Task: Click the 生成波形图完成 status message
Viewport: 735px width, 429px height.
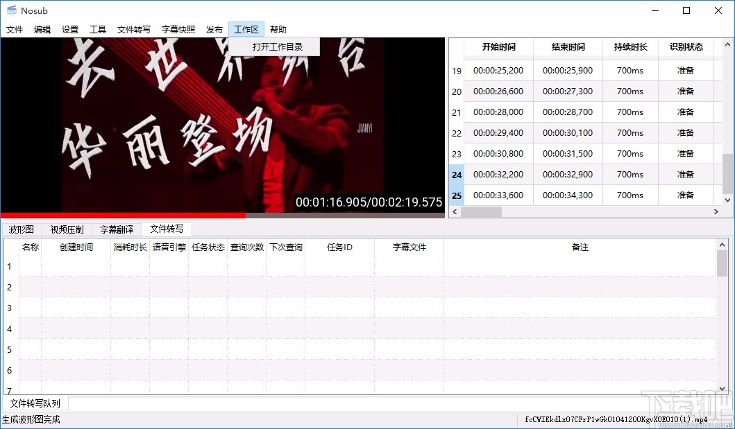Action: (x=31, y=419)
